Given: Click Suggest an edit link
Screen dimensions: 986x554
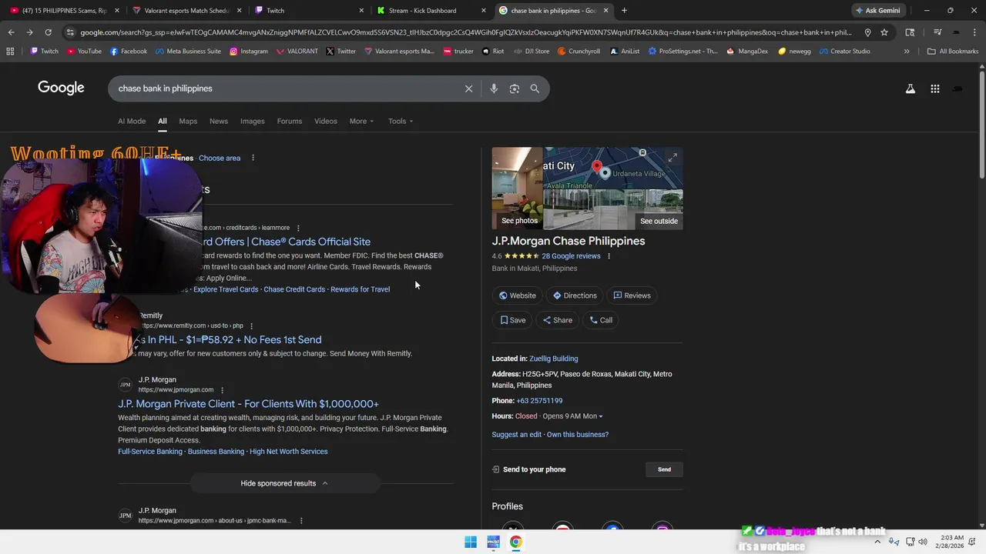Looking at the screenshot, I should click(x=517, y=435).
